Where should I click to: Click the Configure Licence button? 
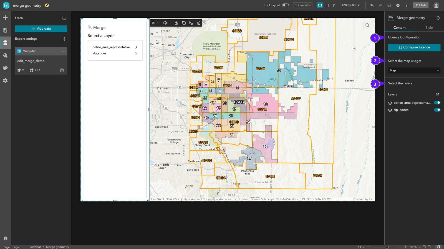tap(414, 47)
